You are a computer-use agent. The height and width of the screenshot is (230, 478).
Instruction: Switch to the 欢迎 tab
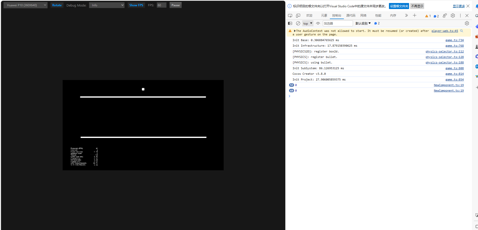309,16
